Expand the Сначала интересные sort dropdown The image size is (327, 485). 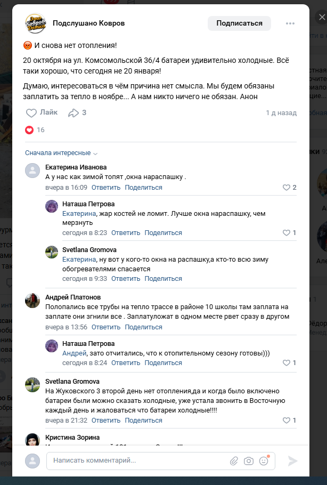click(x=61, y=153)
